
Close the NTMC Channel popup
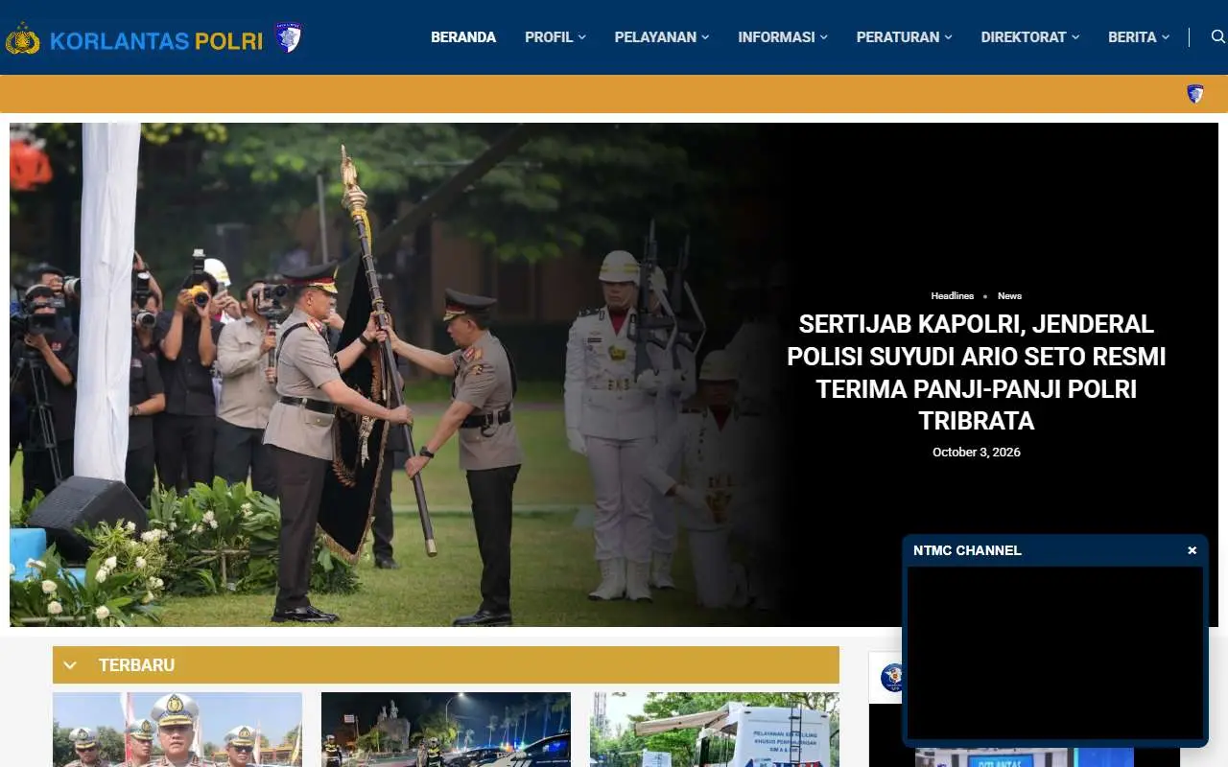click(x=1192, y=550)
